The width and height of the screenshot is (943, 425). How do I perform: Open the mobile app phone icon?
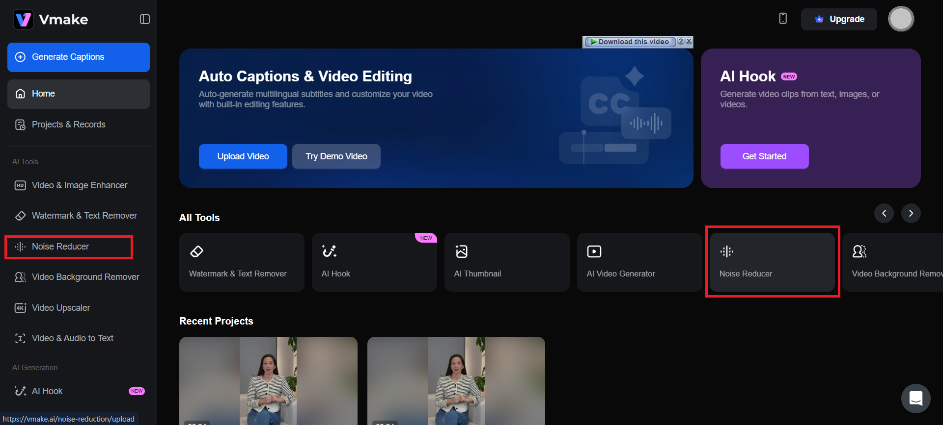tap(783, 19)
